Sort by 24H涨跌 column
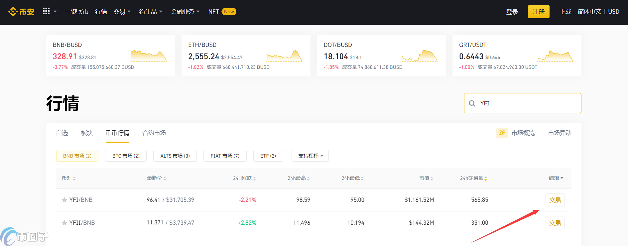Viewport: 628px width, 246px height. click(x=244, y=178)
